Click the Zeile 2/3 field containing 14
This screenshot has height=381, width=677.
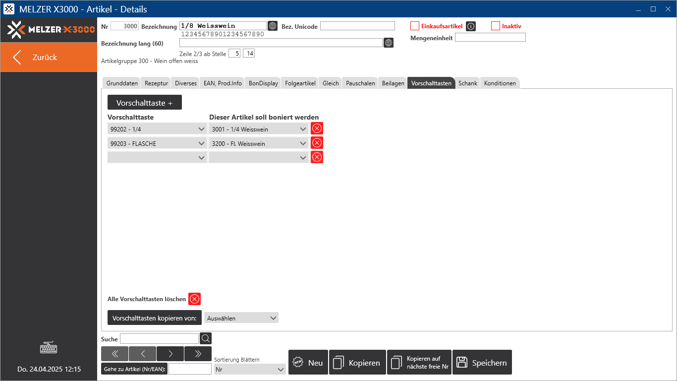click(249, 54)
